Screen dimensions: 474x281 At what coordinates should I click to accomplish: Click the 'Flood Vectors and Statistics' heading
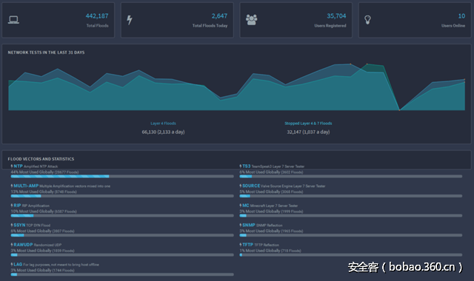point(41,159)
